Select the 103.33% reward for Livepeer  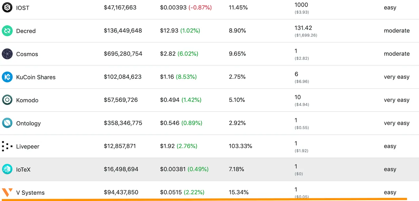[x=241, y=146]
